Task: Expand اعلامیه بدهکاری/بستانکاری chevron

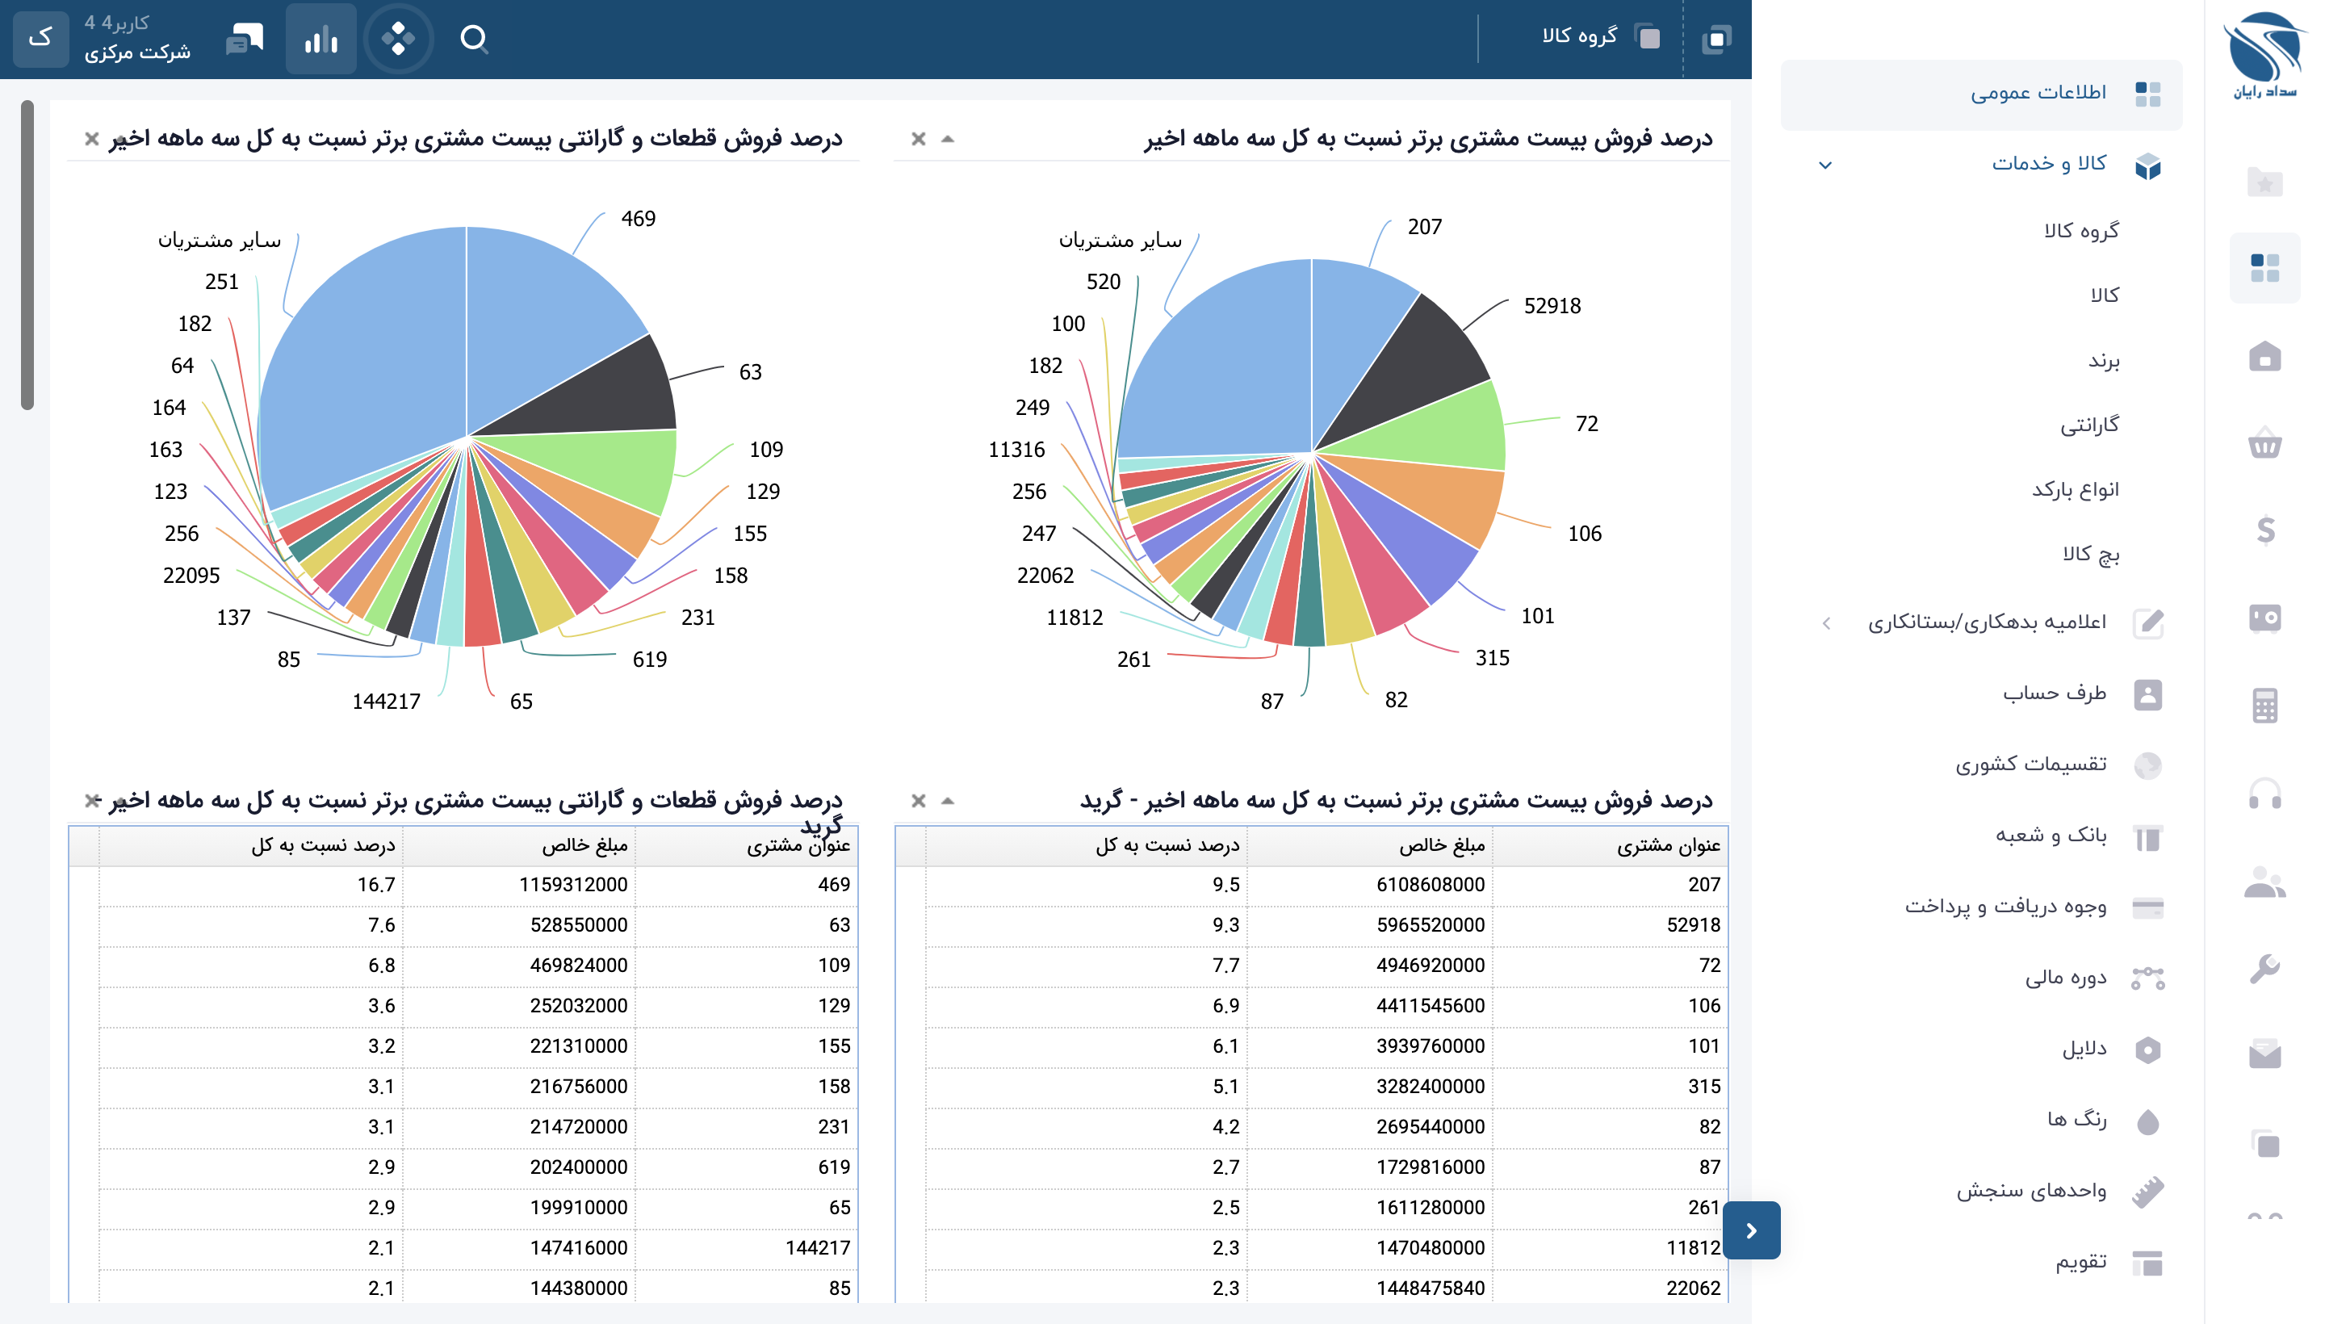Action: pos(1826,623)
